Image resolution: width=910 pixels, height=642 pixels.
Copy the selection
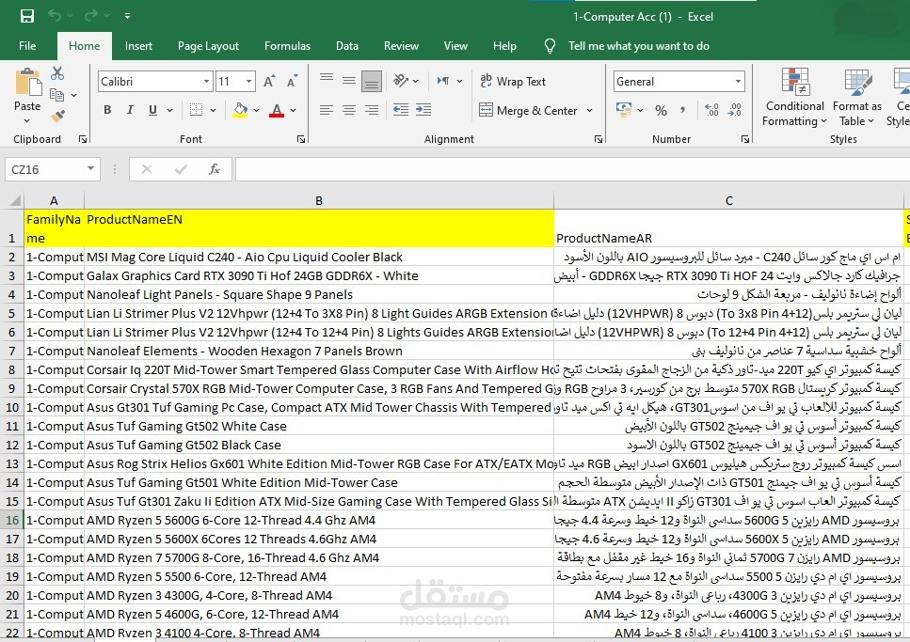coord(56,95)
